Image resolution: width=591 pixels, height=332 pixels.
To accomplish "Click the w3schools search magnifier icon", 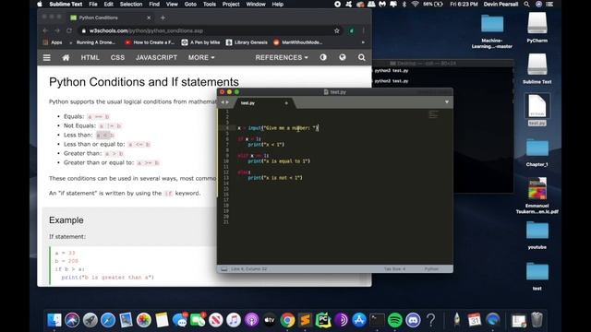I will click(361, 57).
